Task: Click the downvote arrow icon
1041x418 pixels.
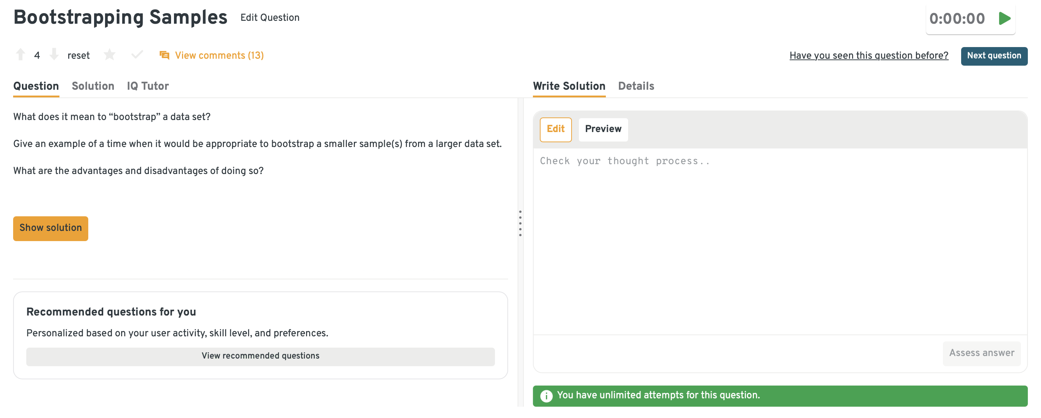Action: tap(54, 54)
